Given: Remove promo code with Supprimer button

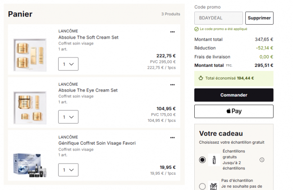Looking at the screenshot, I should pos(259,18).
